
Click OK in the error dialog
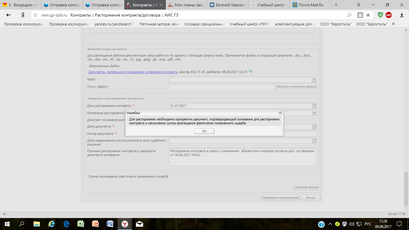[x=204, y=131]
